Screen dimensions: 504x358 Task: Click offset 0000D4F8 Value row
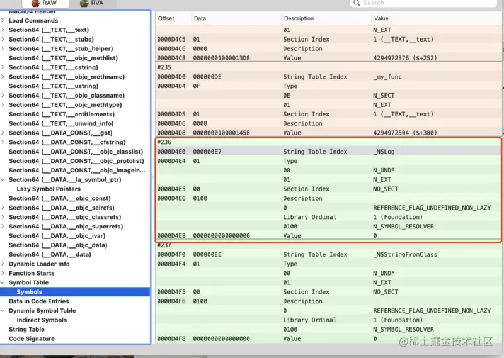pos(328,338)
